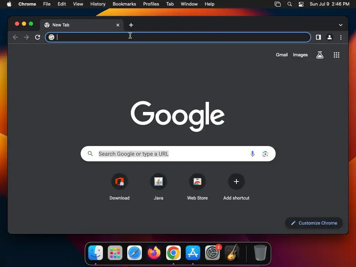Screen dimensions: 356x267
Task: Expand the tab search chevron
Action: pyautogui.click(x=341, y=25)
